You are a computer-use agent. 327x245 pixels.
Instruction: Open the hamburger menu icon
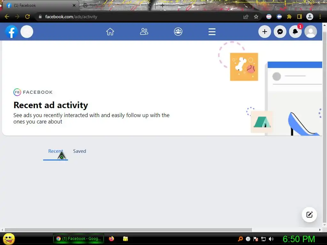point(212,32)
